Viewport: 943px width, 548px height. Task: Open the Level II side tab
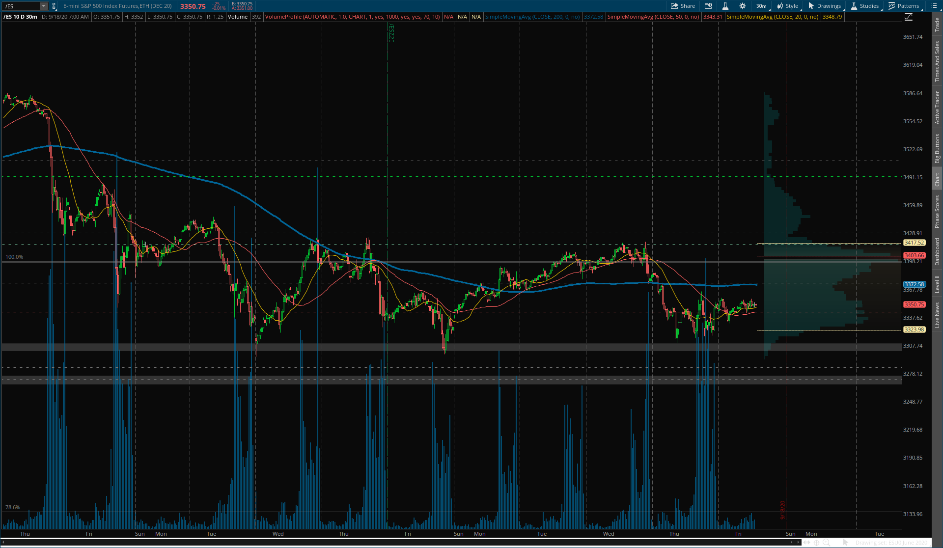pyautogui.click(x=937, y=284)
